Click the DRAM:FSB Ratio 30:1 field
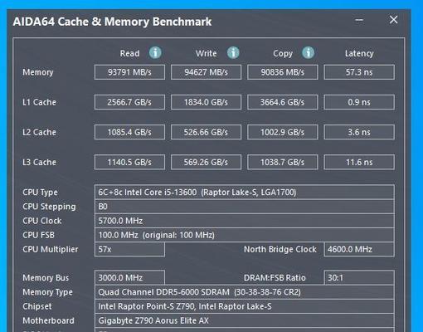Screen dimensions: 423x332 359,277
